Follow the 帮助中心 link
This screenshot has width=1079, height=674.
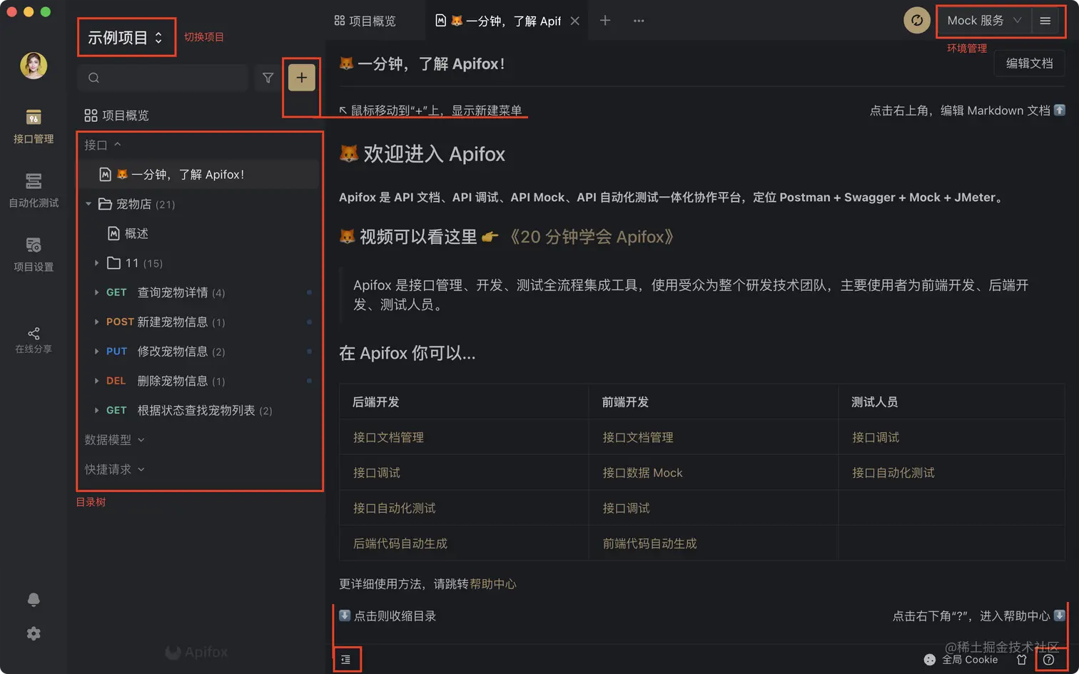coord(493,584)
